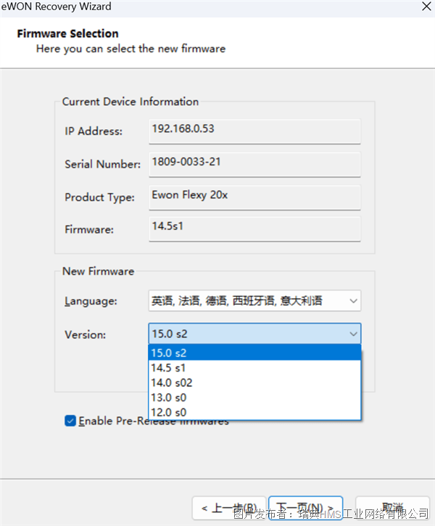Screen dimensions: 435x526
Task: Click the Serial Number field 1809-0033-21
Action: tap(254, 165)
